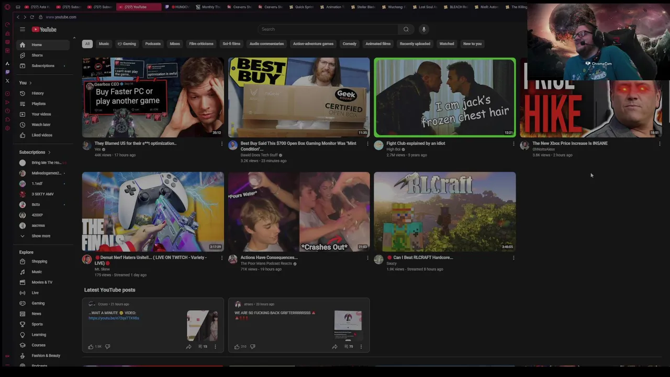Image resolution: width=670 pixels, height=377 pixels.
Task: Open options menu for Fight Club explained video
Action: click(x=513, y=144)
